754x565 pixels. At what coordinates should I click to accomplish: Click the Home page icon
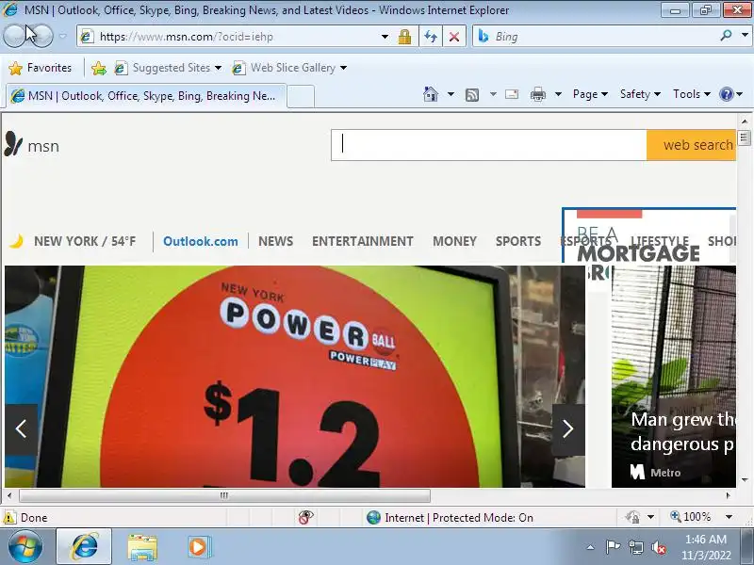coord(431,94)
